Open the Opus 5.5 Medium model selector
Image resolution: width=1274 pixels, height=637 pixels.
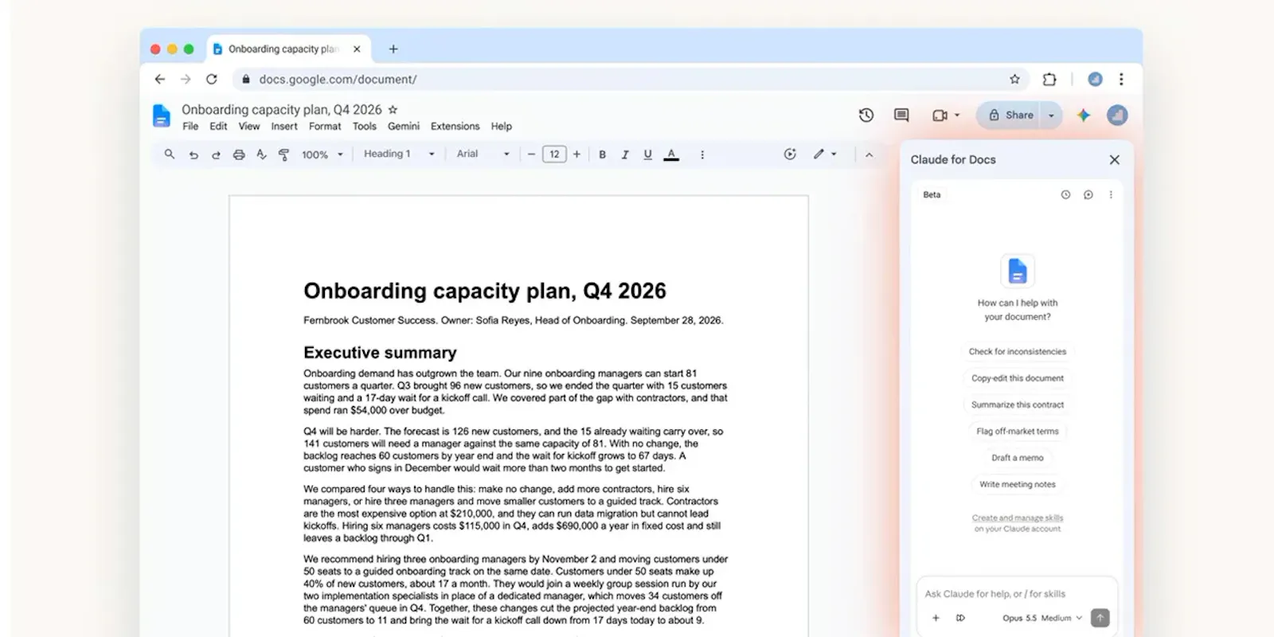point(1042,618)
